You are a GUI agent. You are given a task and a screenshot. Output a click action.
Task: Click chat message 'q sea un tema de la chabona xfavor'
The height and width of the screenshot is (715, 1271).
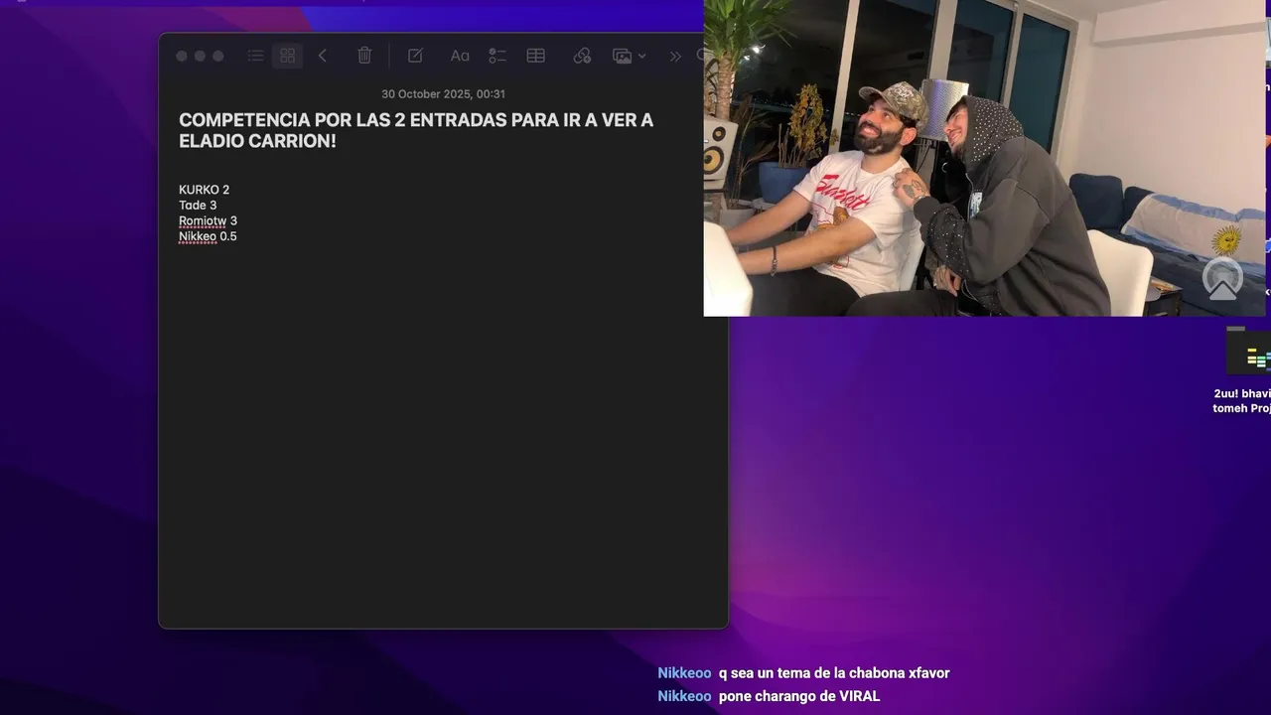[834, 673]
